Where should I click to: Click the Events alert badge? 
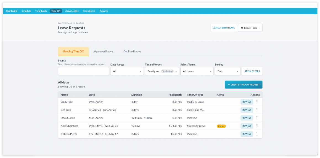tap(221, 126)
